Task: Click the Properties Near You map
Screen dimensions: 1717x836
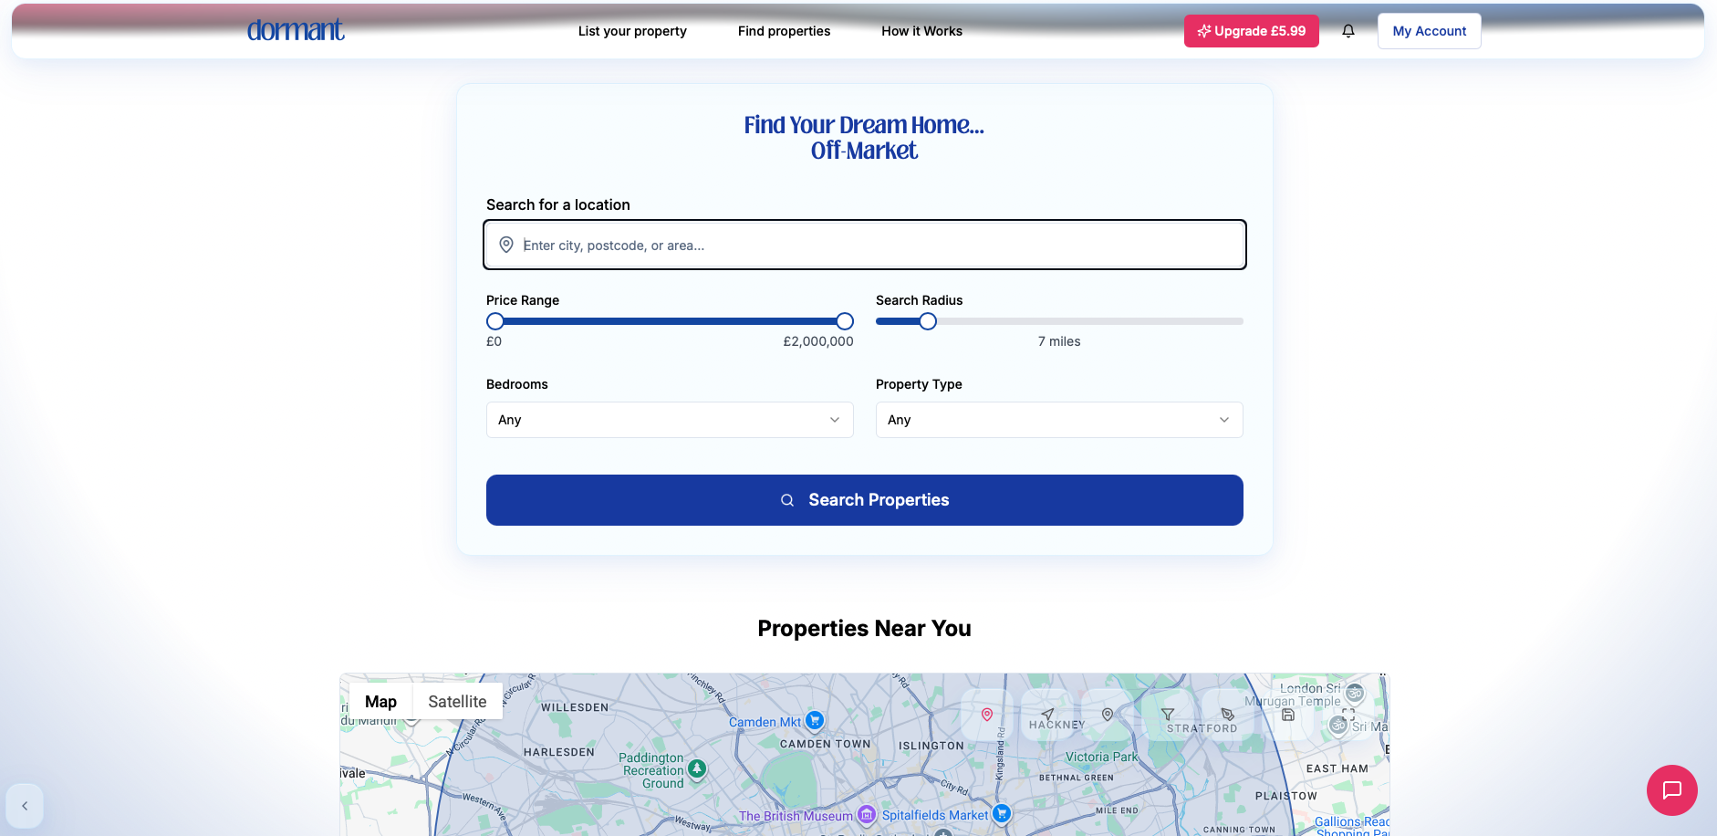Action: pyautogui.click(x=865, y=755)
